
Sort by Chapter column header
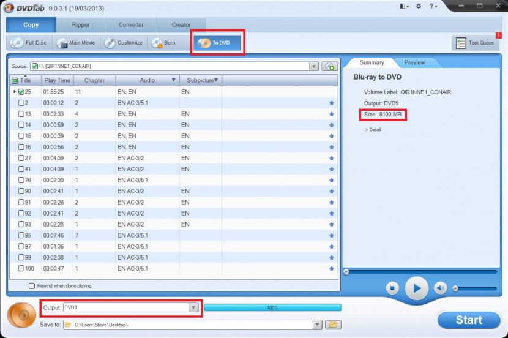point(94,80)
